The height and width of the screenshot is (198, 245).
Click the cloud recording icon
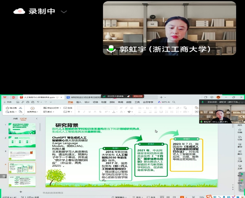[19, 11]
